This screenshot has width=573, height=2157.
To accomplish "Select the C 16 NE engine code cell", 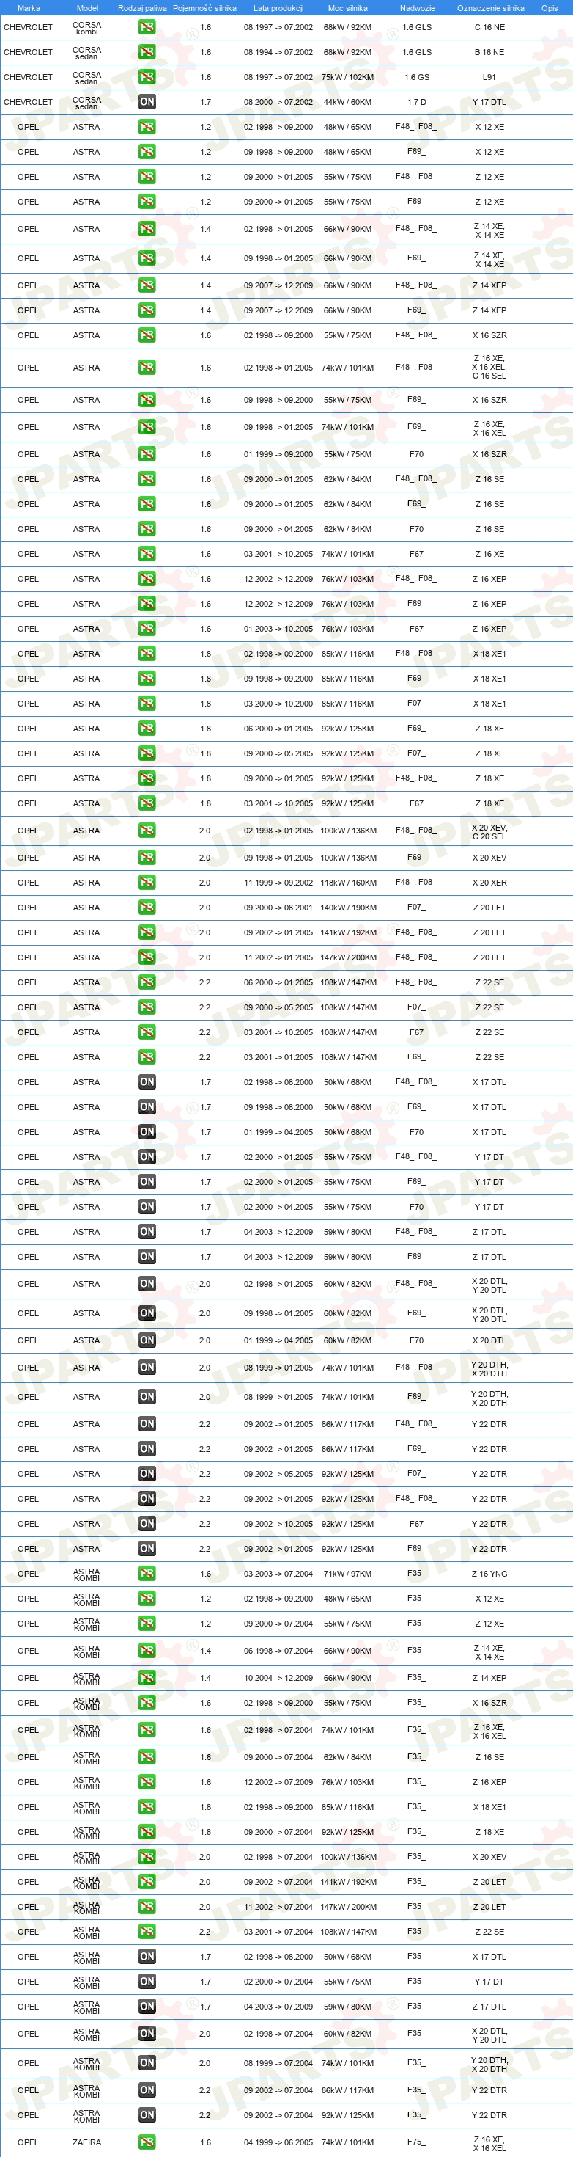I will [489, 27].
